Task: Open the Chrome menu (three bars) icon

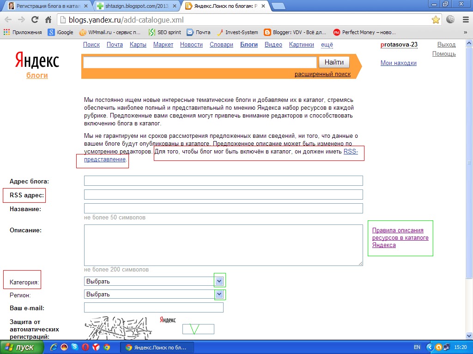Action: coord(466,19)
